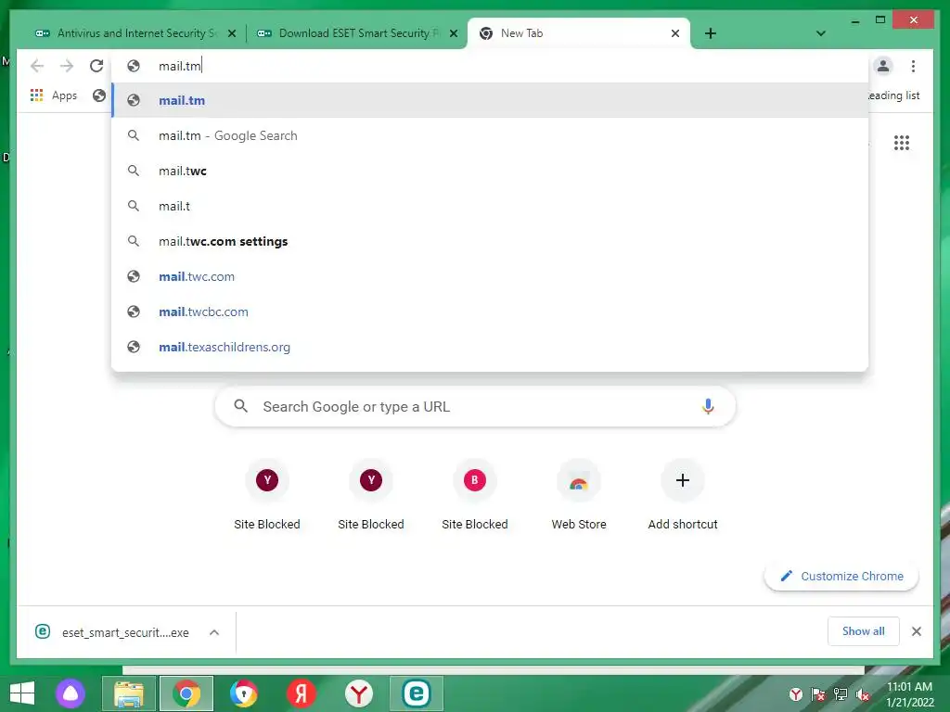This screenshot has height=712, width=950.
Task: Open the tab search chevron
Action: pos(821,33)
